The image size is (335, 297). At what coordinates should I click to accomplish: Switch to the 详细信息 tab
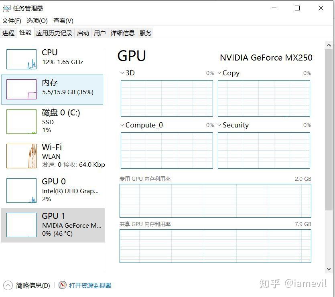pos(123,33)
